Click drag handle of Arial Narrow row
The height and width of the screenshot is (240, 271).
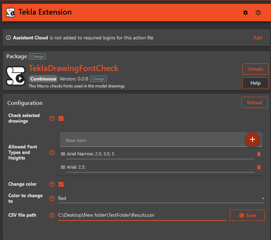pyautogui.click(x=63, y=154)
